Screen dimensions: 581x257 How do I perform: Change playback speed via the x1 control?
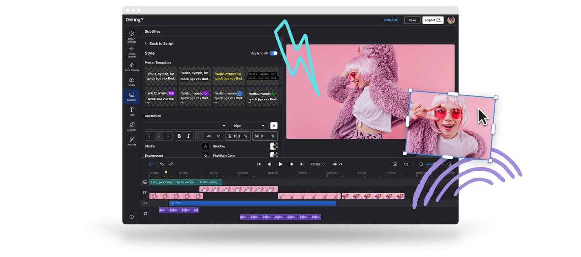pos(337,164)
